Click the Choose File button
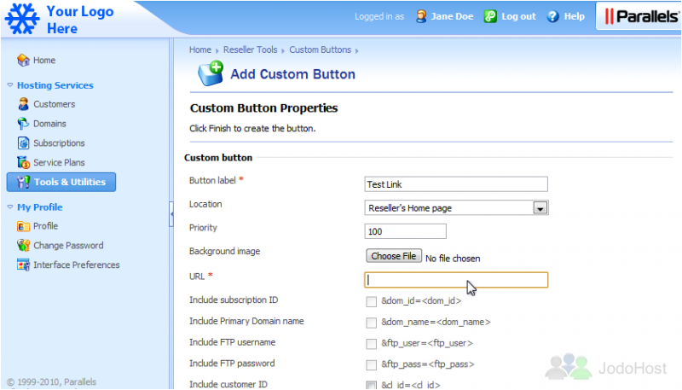 [394, 256]
